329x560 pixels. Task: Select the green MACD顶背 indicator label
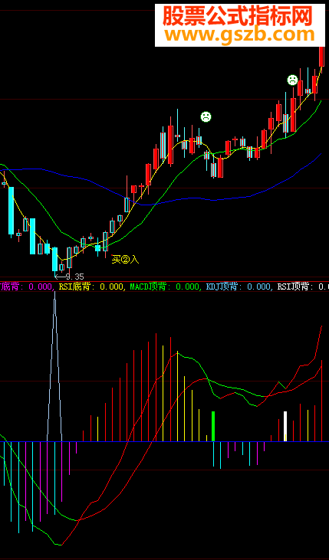click(148, 287)
